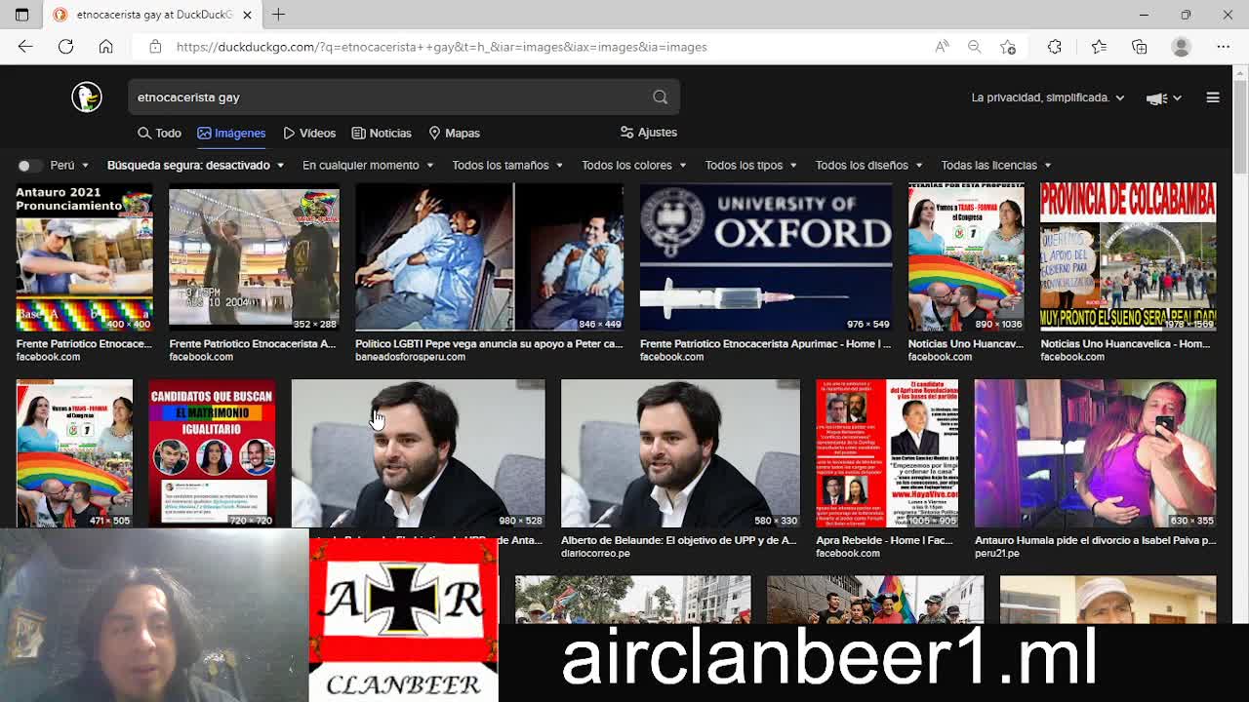Reload the page with refresh icon
1249x702 pixels.
(65, 47)
